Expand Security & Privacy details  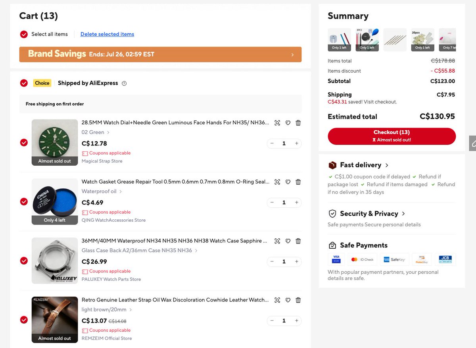click(x=403, y=214)
